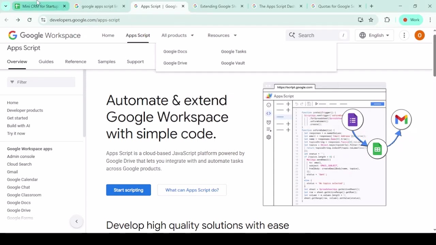436x245 pixels.
Task: Open Get started in sidebar
Action: pos(17,118)
